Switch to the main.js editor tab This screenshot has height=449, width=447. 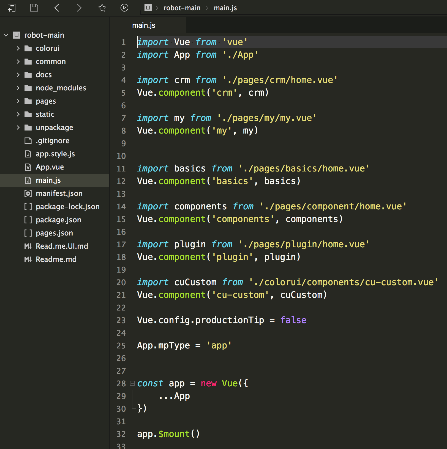144,25
